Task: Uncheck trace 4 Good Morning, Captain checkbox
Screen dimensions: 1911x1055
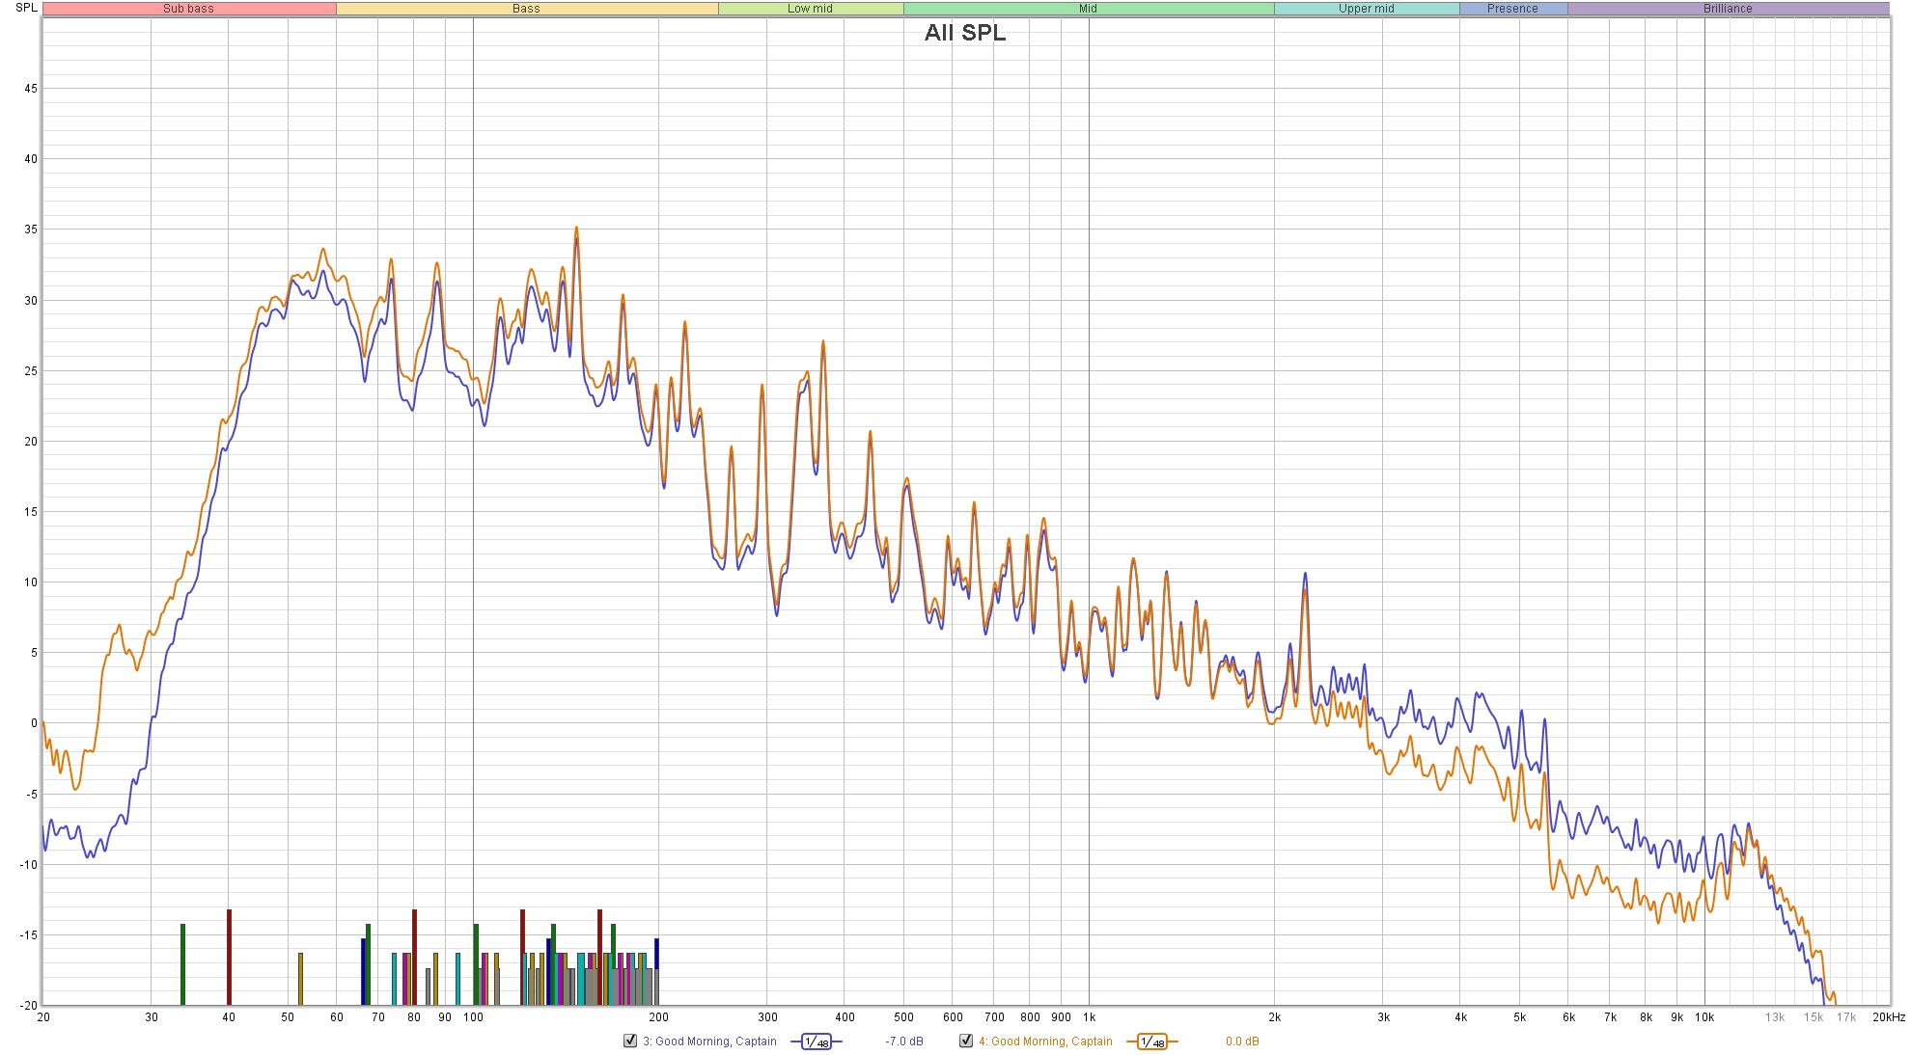Action: (x=966, y=1041)
